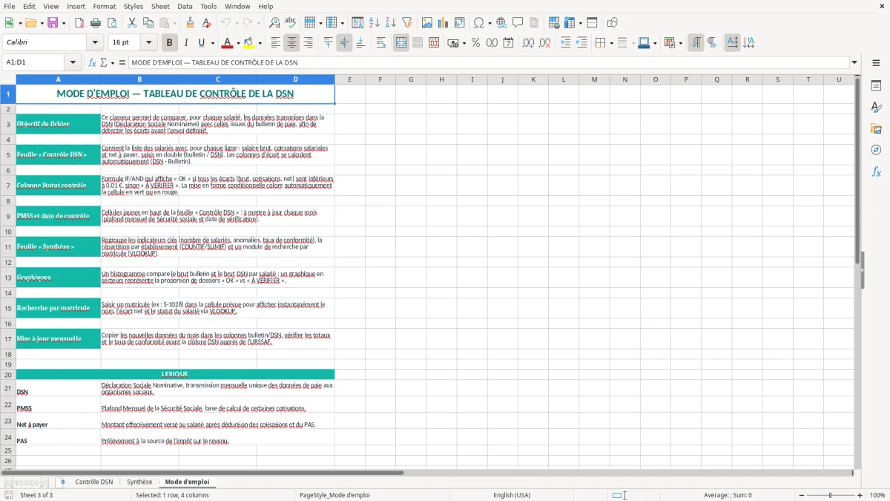Open the Sheet menu

click(160, 6)
